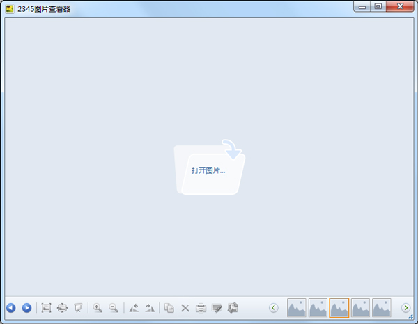Click the actual size view icon
The image size is (418, 324).
coord(47,307)
